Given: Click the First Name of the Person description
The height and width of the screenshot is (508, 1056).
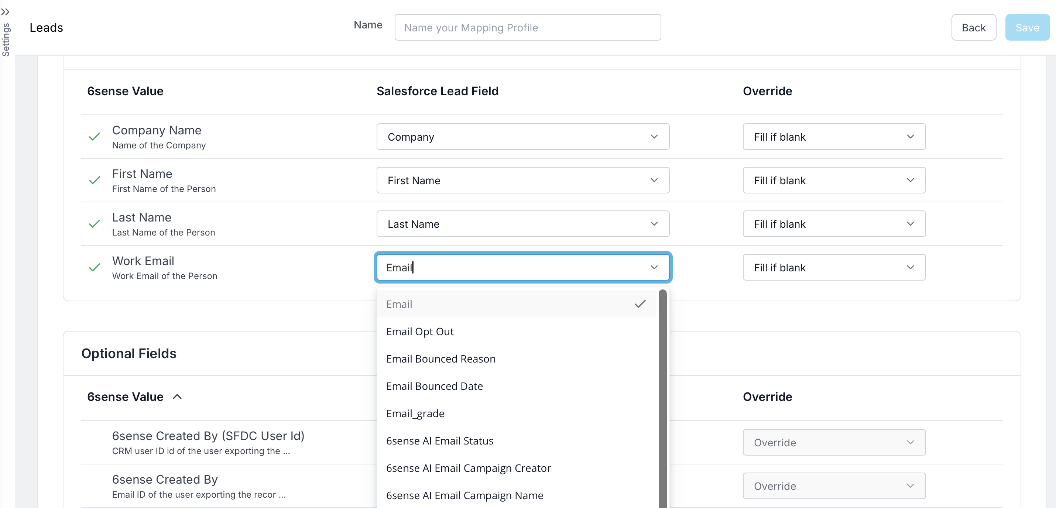Looking at the screenshot, I should point(164,189).
